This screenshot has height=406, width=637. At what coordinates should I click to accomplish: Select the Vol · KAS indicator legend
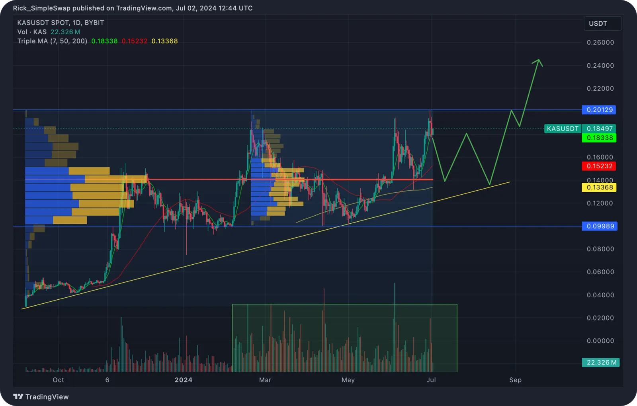(x=32, y=32)
